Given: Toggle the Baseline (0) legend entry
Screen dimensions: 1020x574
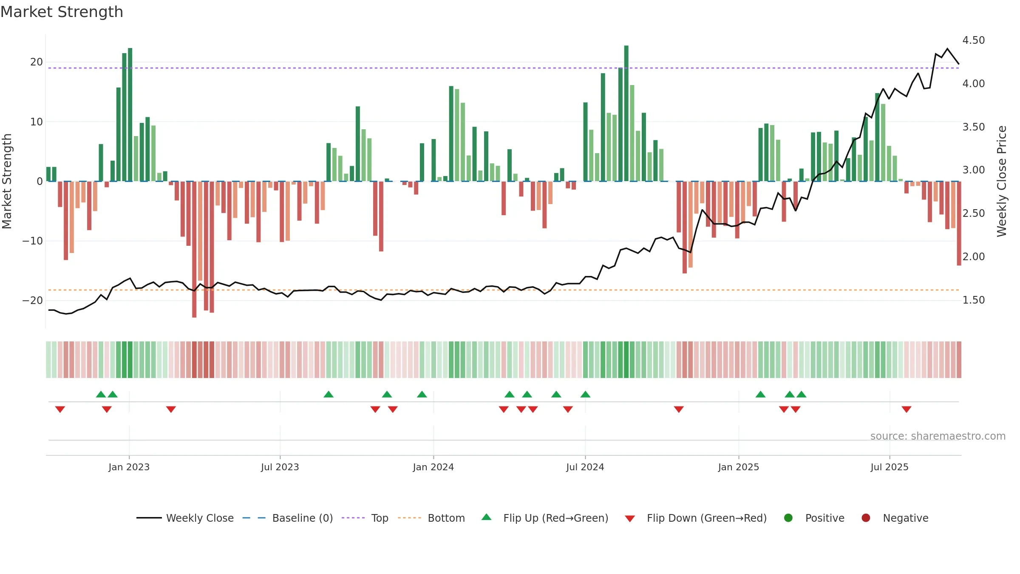Looking at the screenshot, I should click(287, 518).
